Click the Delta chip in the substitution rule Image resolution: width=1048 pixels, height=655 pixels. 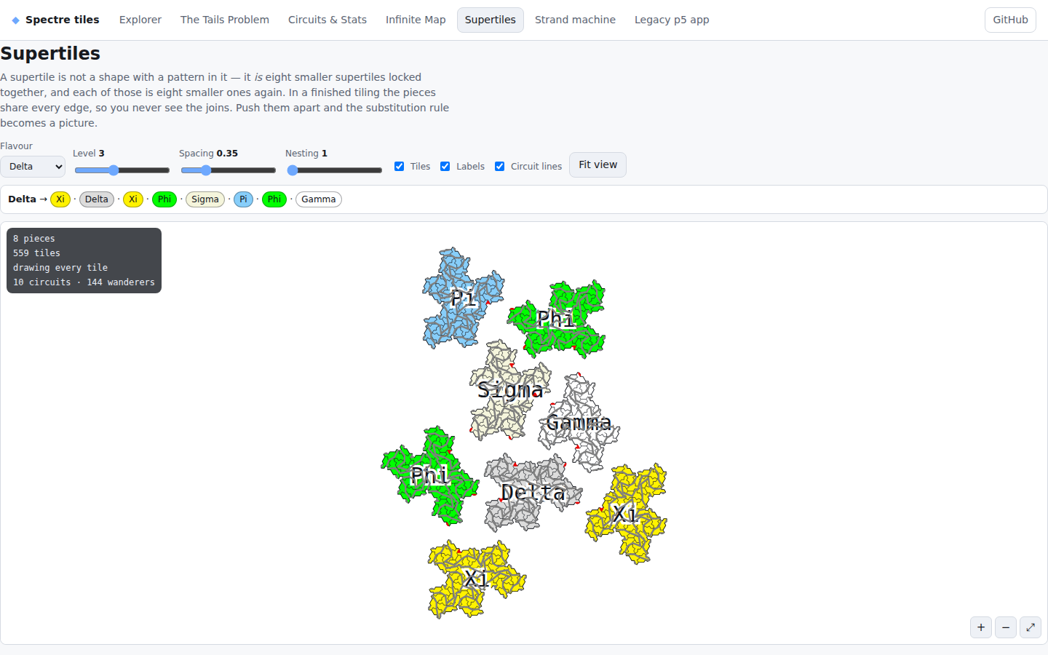(x=97, y=199)
